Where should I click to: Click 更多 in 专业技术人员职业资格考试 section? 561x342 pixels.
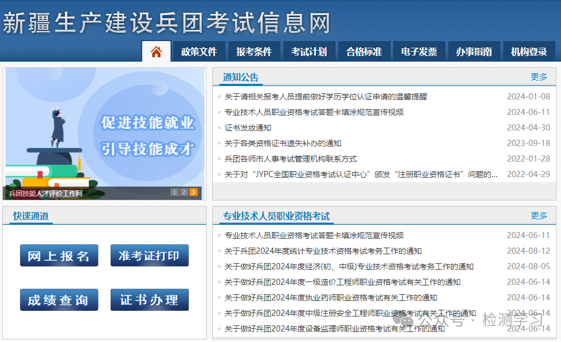point(538,215)
